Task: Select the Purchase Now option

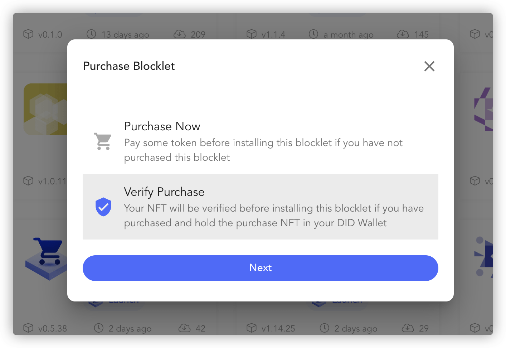Action: point(261,141)
